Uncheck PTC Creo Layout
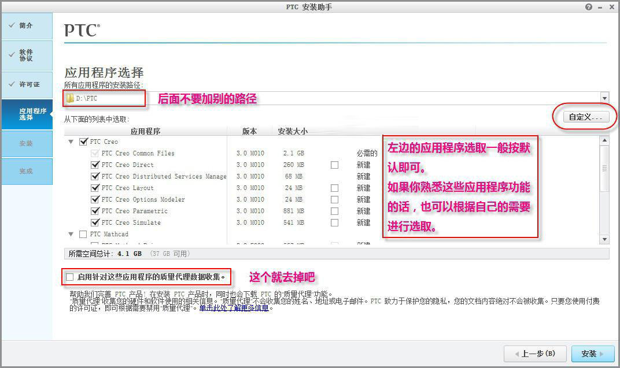Viewport: 620px width, 368px height. click(x=95, y=188)
